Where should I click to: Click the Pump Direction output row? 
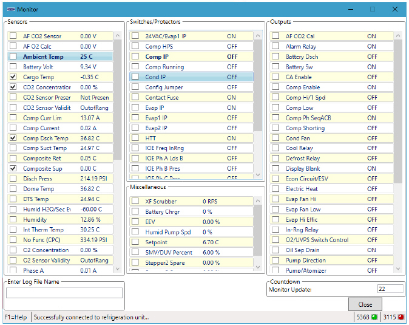click(x=331, y=260)
